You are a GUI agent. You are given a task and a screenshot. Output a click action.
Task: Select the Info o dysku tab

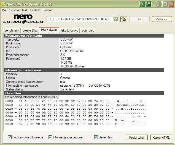(x=49, y=30)
